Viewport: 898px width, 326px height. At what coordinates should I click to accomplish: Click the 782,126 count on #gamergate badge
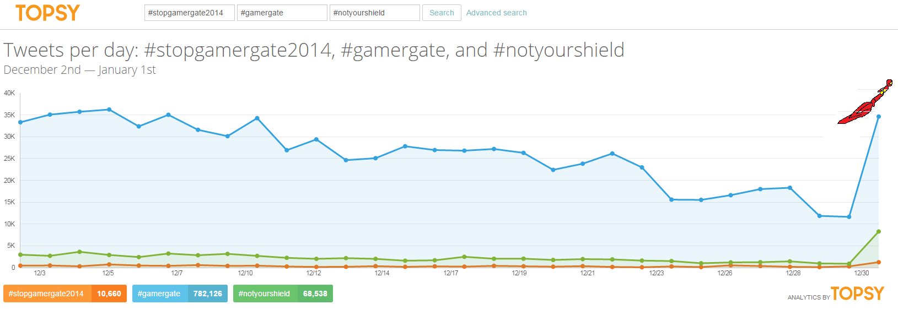(x=208, y=294)
